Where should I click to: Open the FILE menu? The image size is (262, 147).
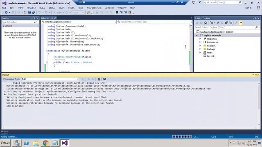(4, 8)
